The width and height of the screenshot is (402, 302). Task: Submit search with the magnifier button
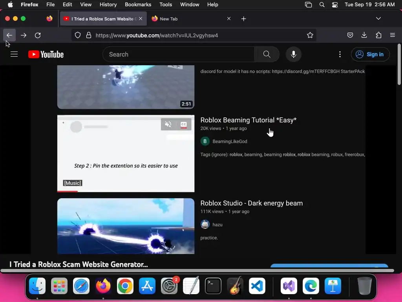tap(267, 54)
